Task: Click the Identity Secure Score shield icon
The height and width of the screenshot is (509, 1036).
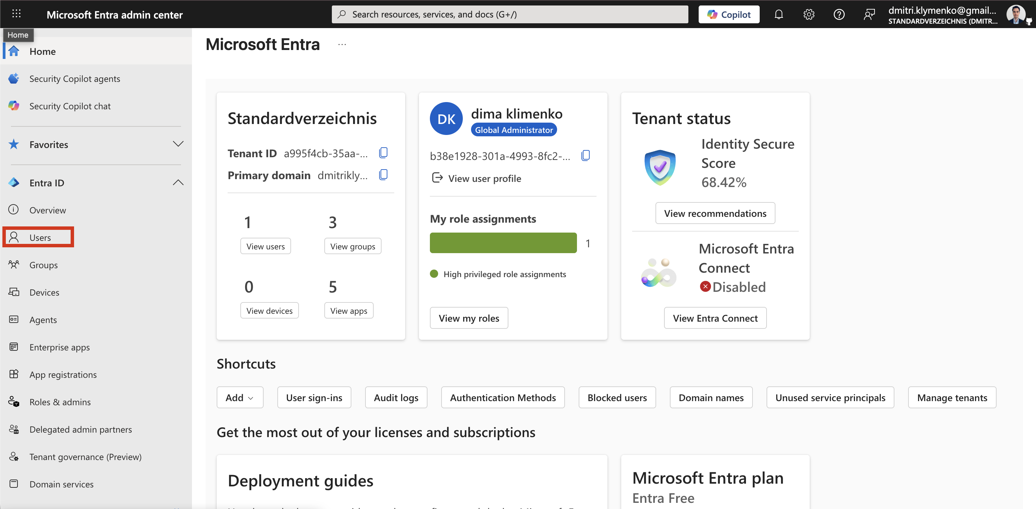Action: (660, 167)
